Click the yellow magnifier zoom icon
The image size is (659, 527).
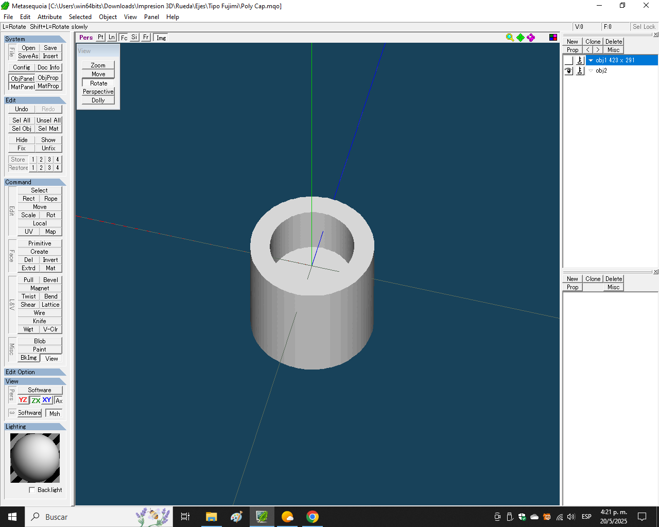(x=510, y=38)
